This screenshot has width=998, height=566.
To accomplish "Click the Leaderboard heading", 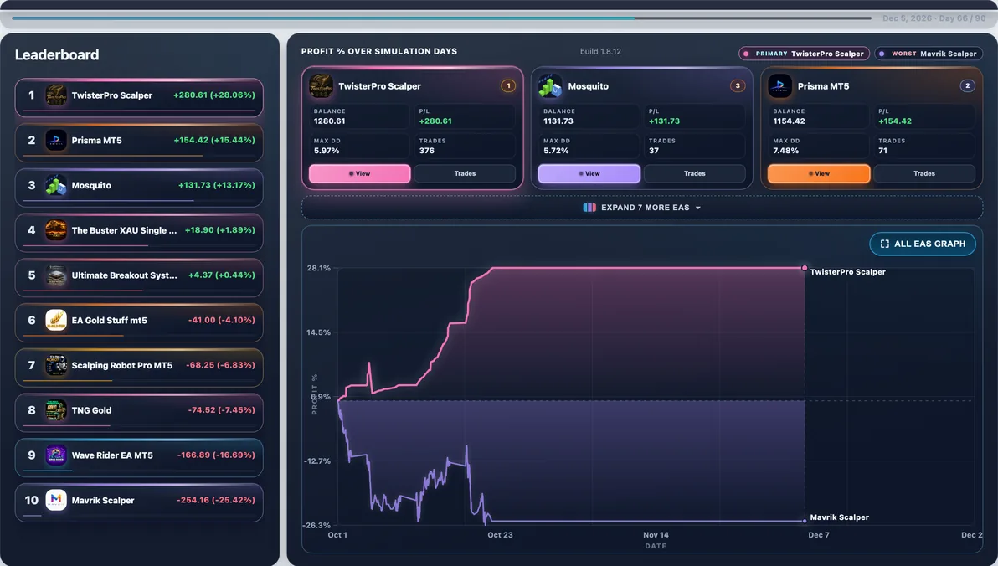I will pos(57,54).
